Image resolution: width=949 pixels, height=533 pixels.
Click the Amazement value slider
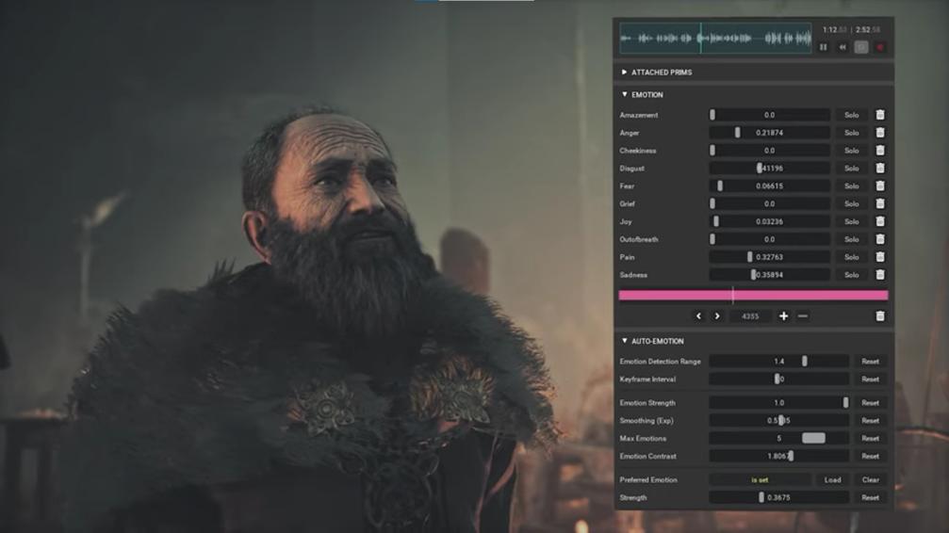(769, 115)
